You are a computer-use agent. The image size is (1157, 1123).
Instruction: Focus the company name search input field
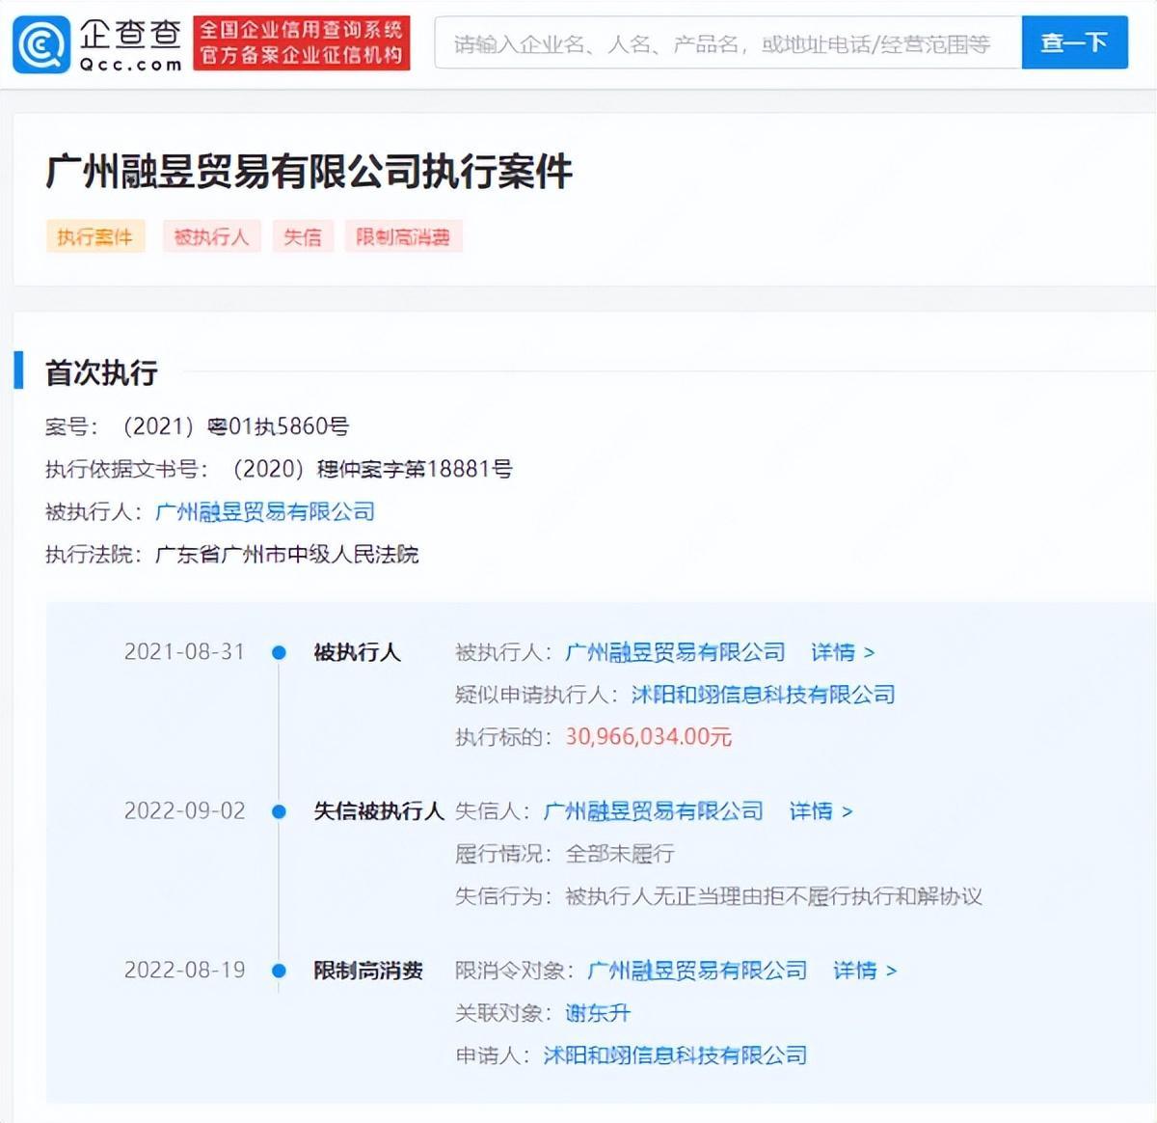(728, 43)
